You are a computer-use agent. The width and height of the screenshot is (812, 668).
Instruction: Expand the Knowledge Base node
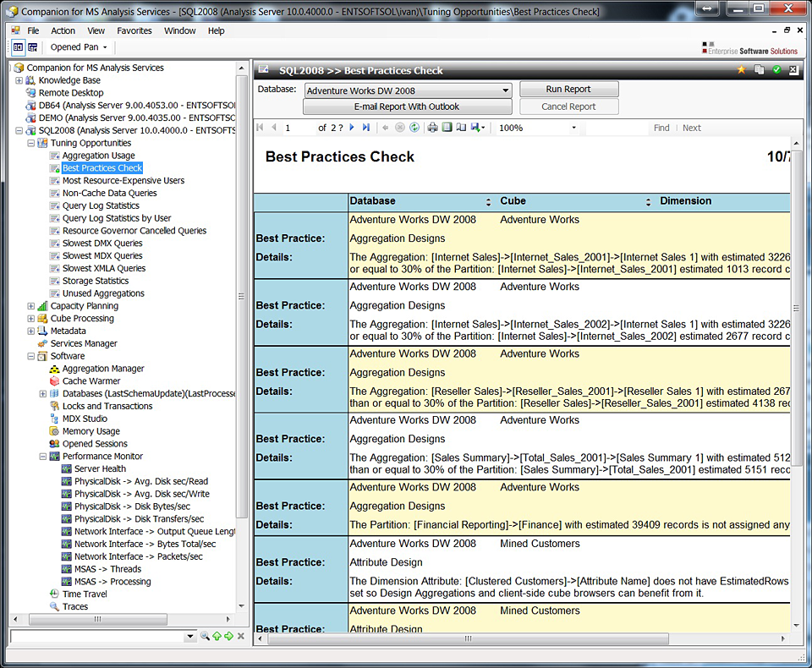(x=19, y=80)
